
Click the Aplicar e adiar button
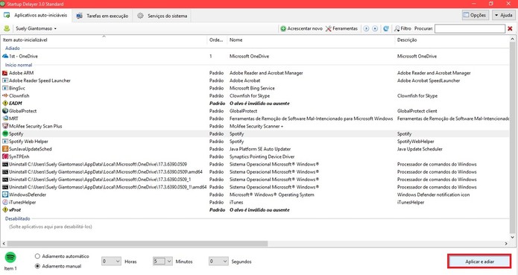tap(479, 262)
